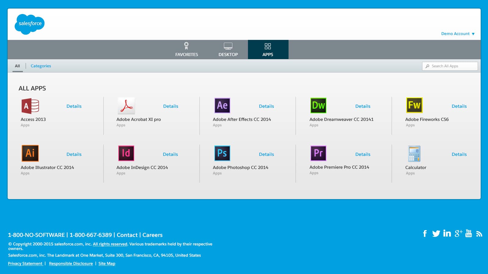
Task: Switch to Categories view
Action: pyautogui.click(x=41, y=66)
